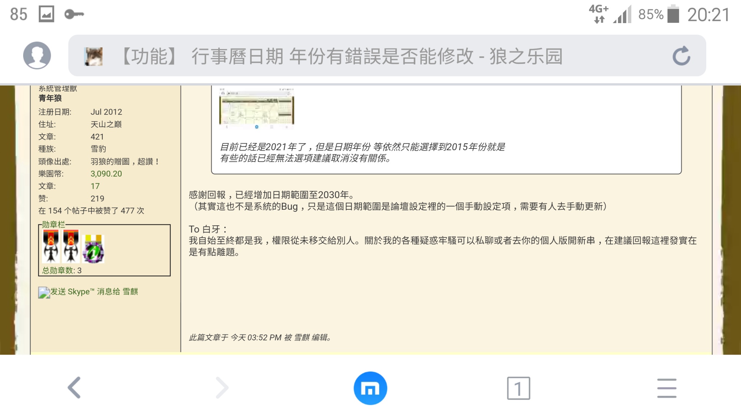Tap the user profile avatar icon
This screenshot has width=741, height=416.
point(37,55)
